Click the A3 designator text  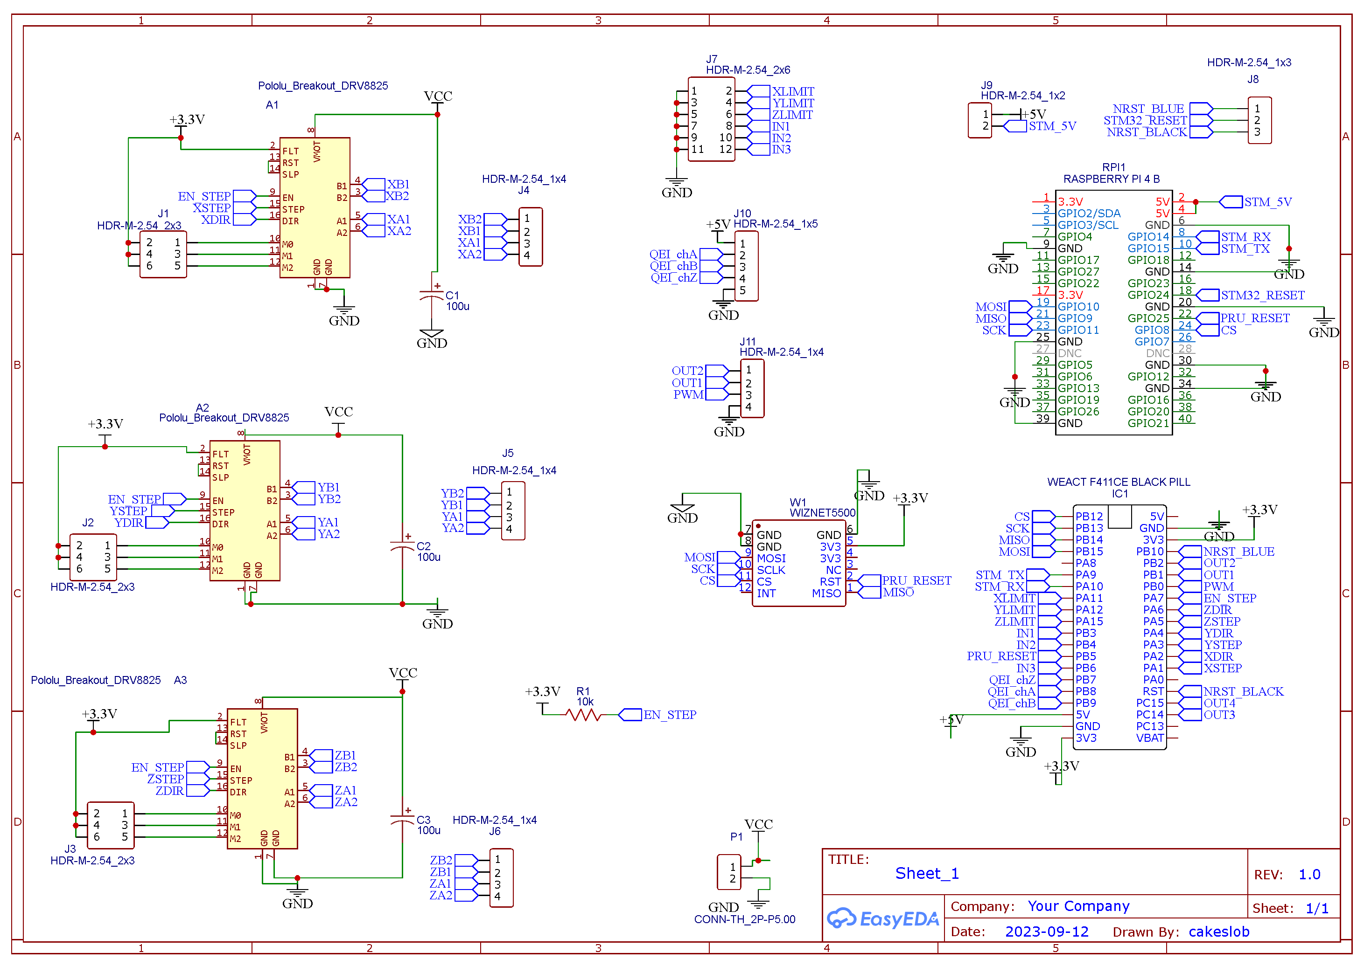tap(181, 680)
